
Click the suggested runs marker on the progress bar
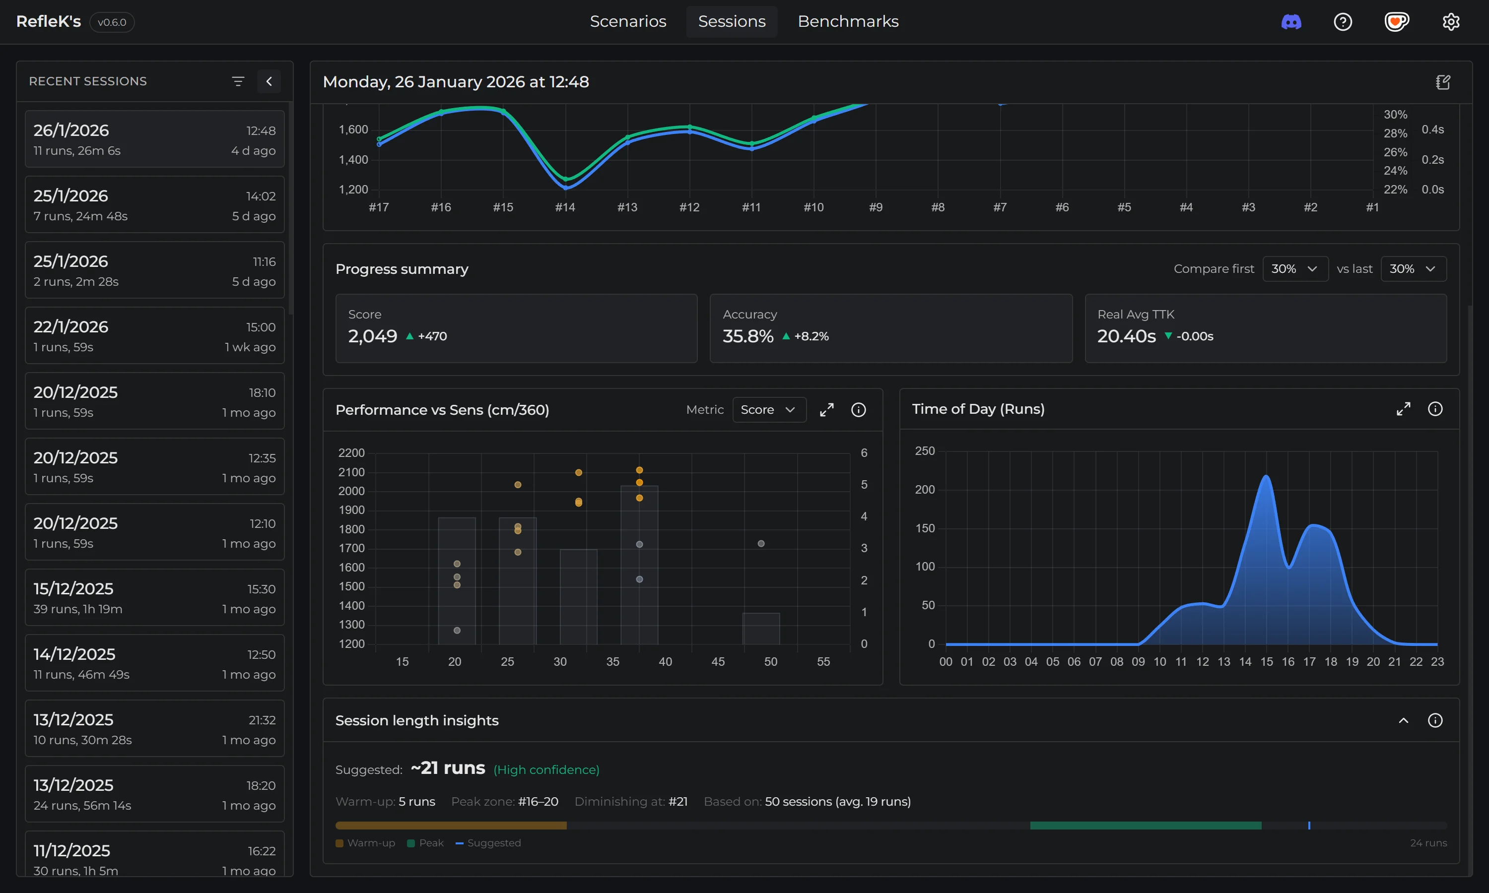(1311, 825)
